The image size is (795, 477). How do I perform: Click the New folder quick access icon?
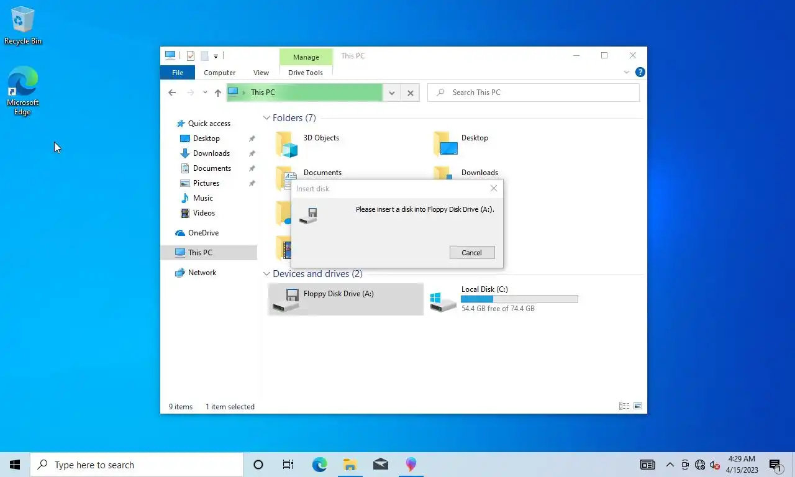pos(204,56)
